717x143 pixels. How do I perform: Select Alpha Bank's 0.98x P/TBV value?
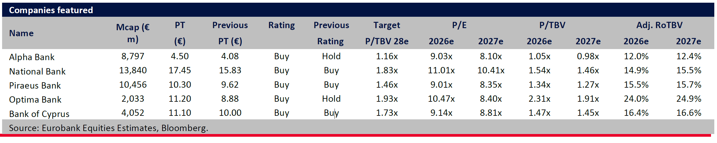[x=588, y=56]
